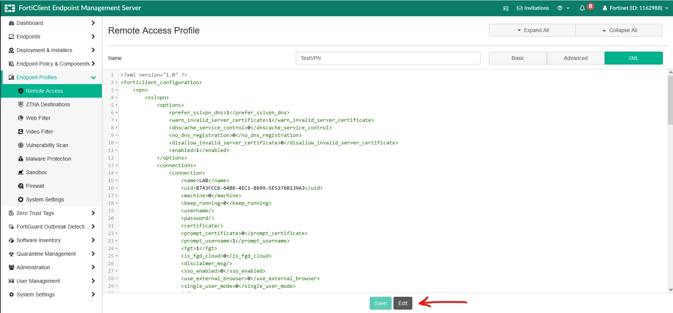Image resolution: width=673 pixels, height=313 pixels.
Task: Fold XML line 13 connections arrow
Action: (117, 166)
